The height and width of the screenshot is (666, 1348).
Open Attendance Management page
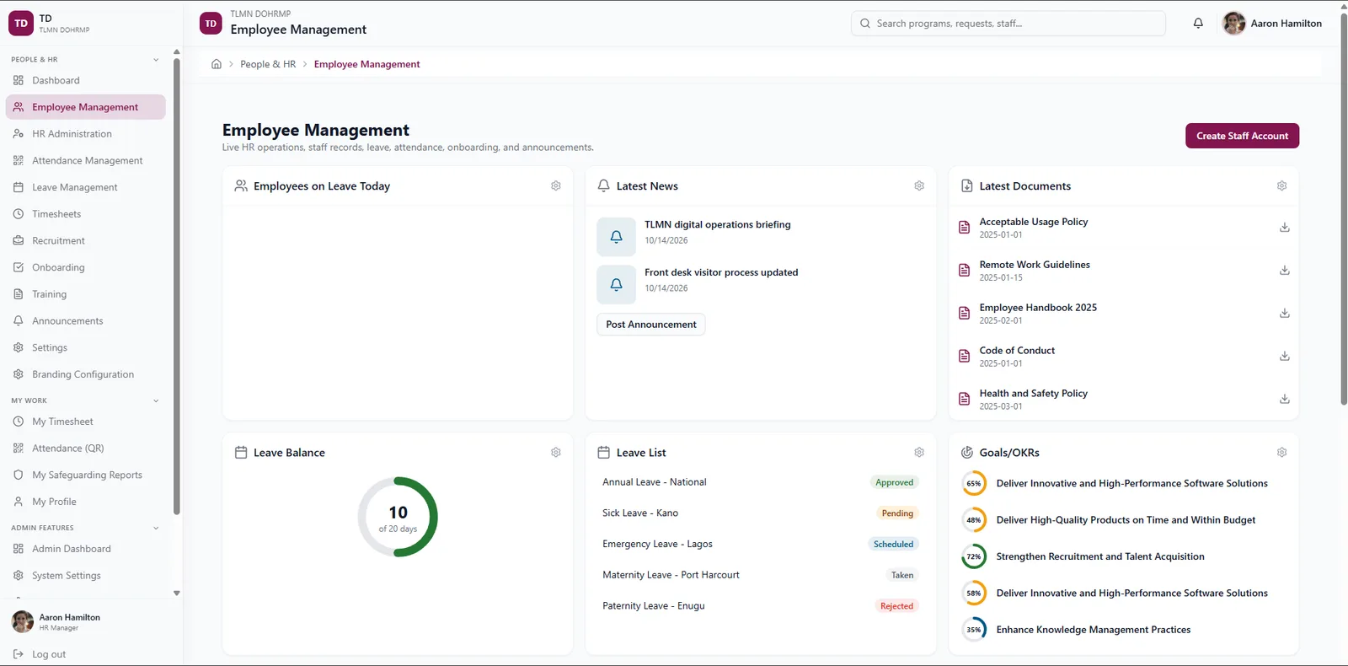point(85,161)
